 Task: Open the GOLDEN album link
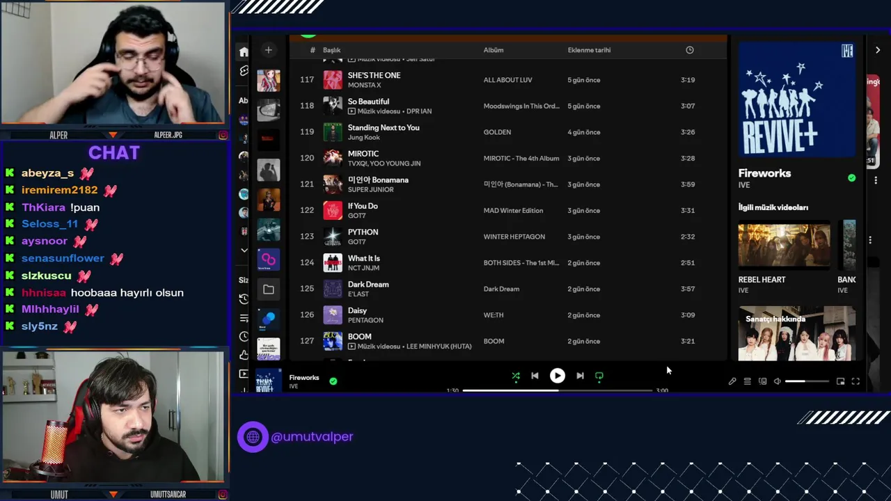click(497, 132)
